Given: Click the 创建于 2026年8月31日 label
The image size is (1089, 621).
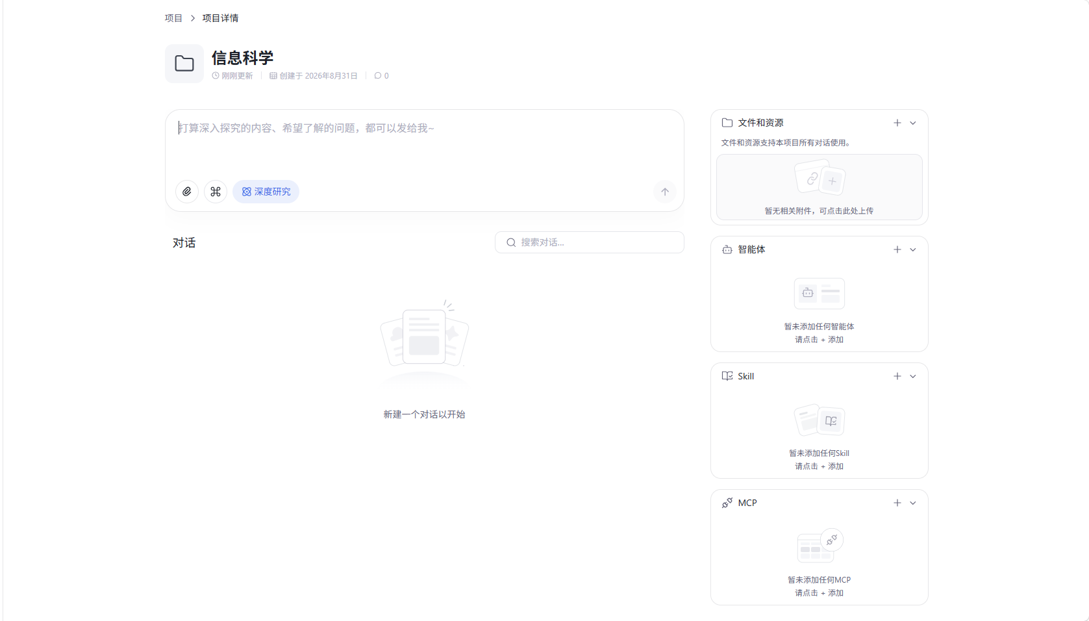Looking at the screenshot, I should [314, 76].
